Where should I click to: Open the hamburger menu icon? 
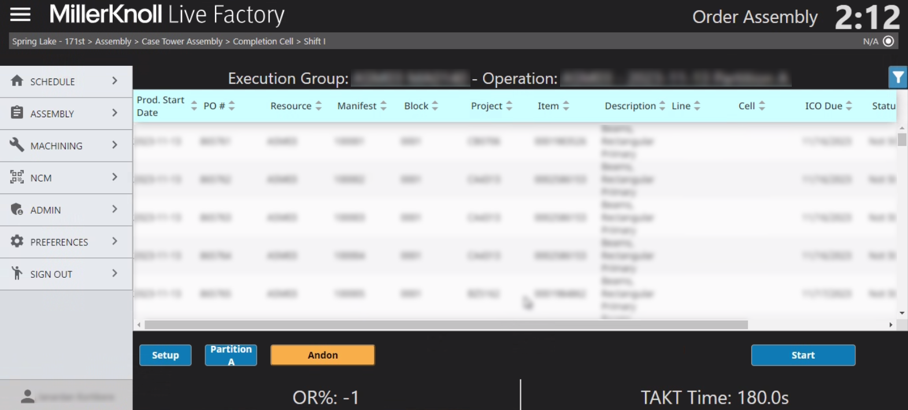20,14
